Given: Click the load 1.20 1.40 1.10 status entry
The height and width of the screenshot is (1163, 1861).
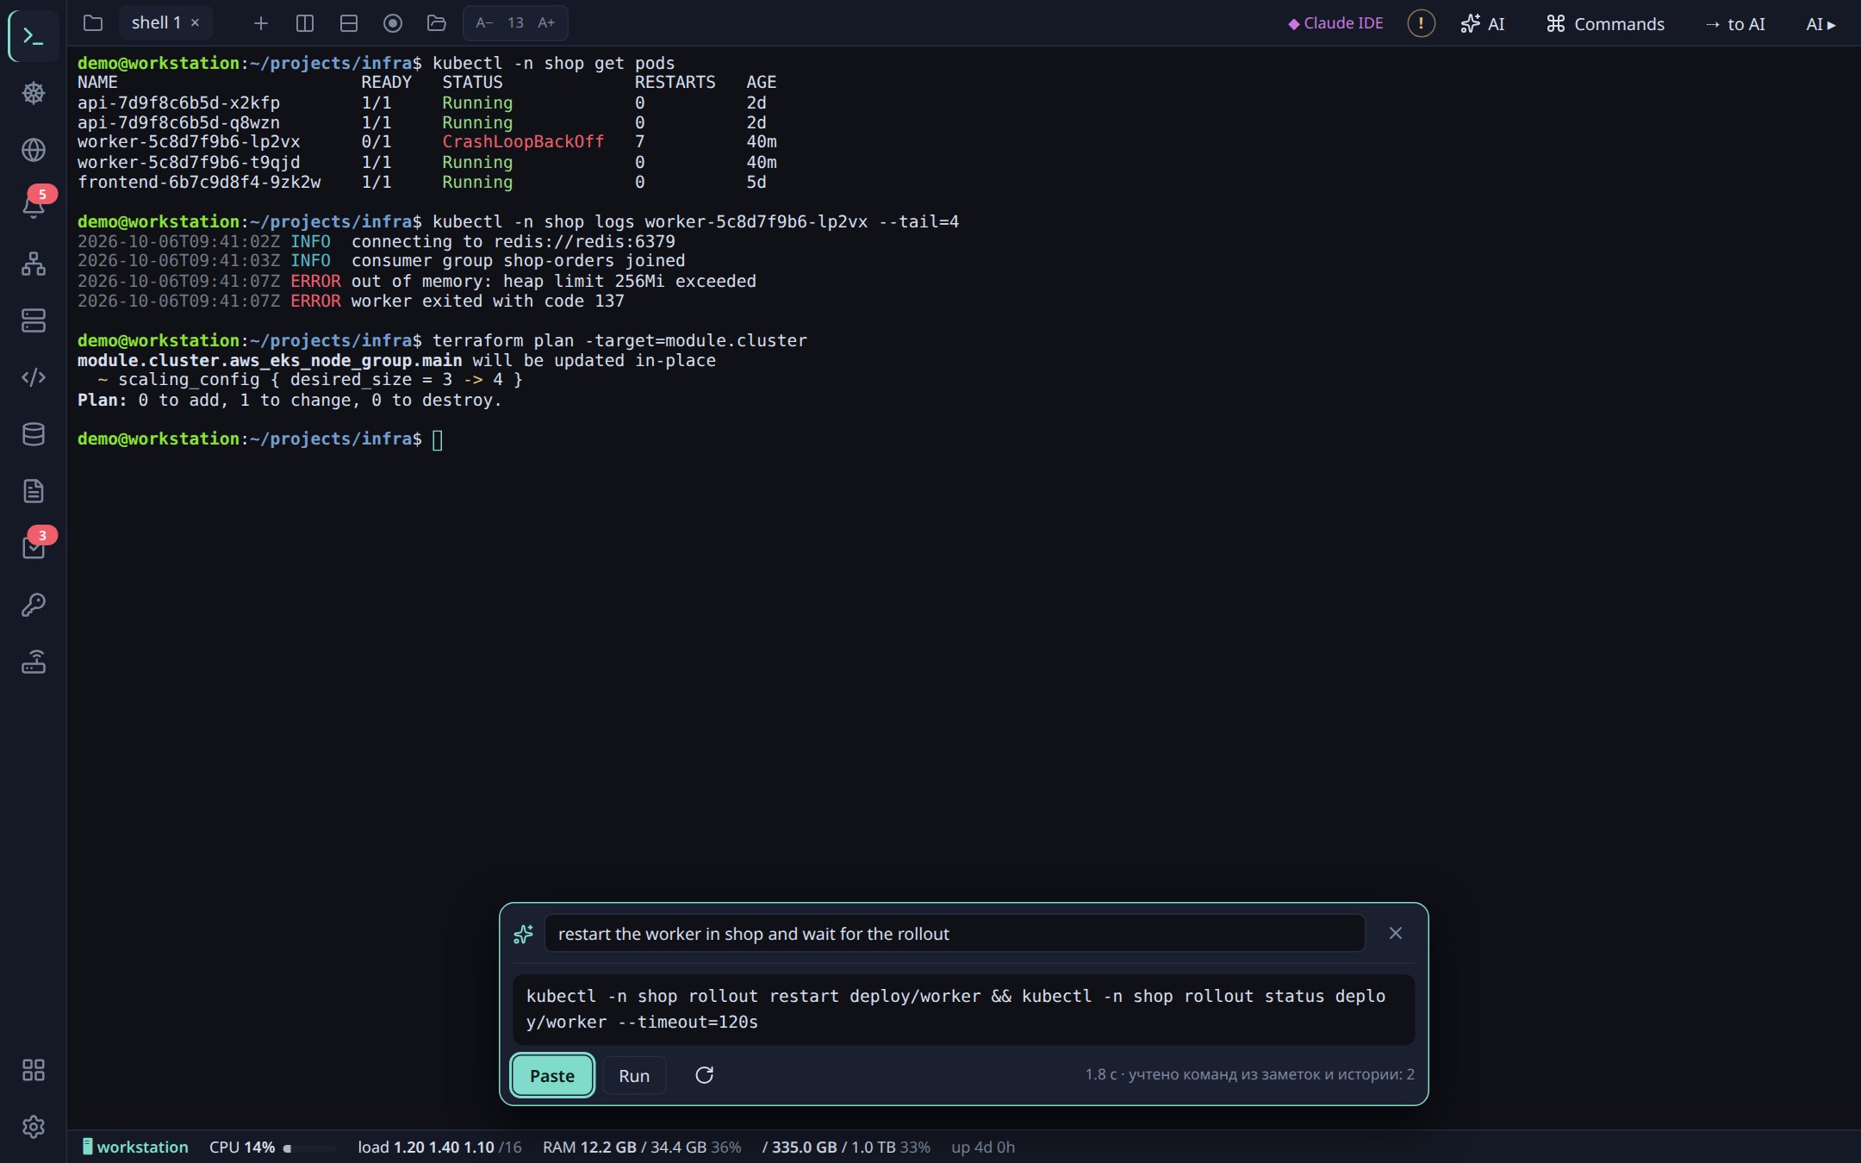Looking at the screenshot, I should pos(439,1147).
